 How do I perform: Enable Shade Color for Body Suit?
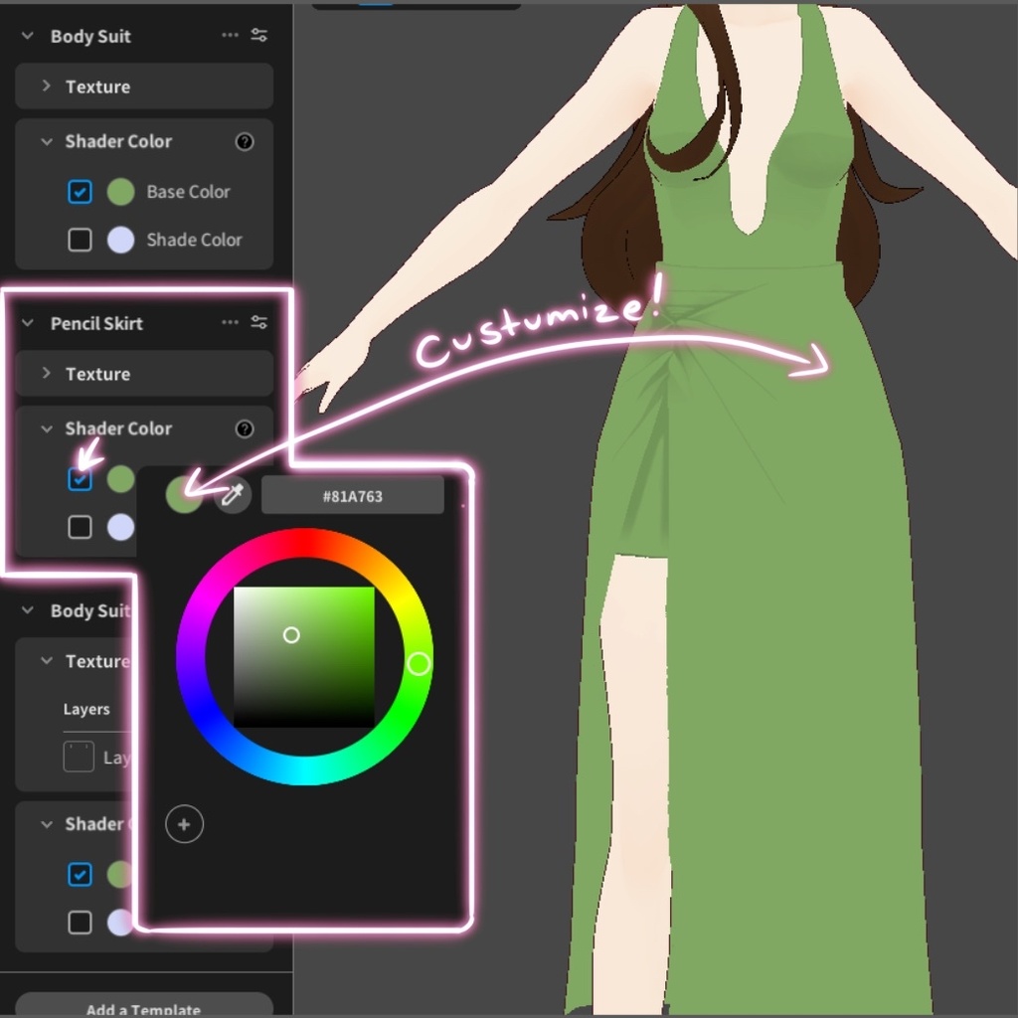80,240
